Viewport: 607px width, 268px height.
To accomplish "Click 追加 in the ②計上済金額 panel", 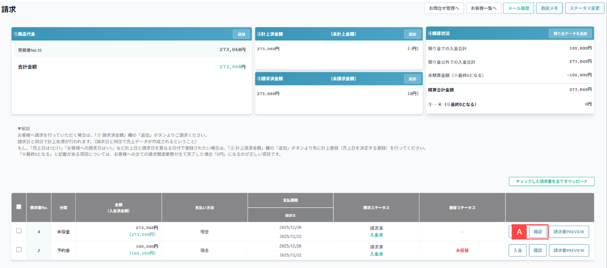I will (x=412, y=34).
